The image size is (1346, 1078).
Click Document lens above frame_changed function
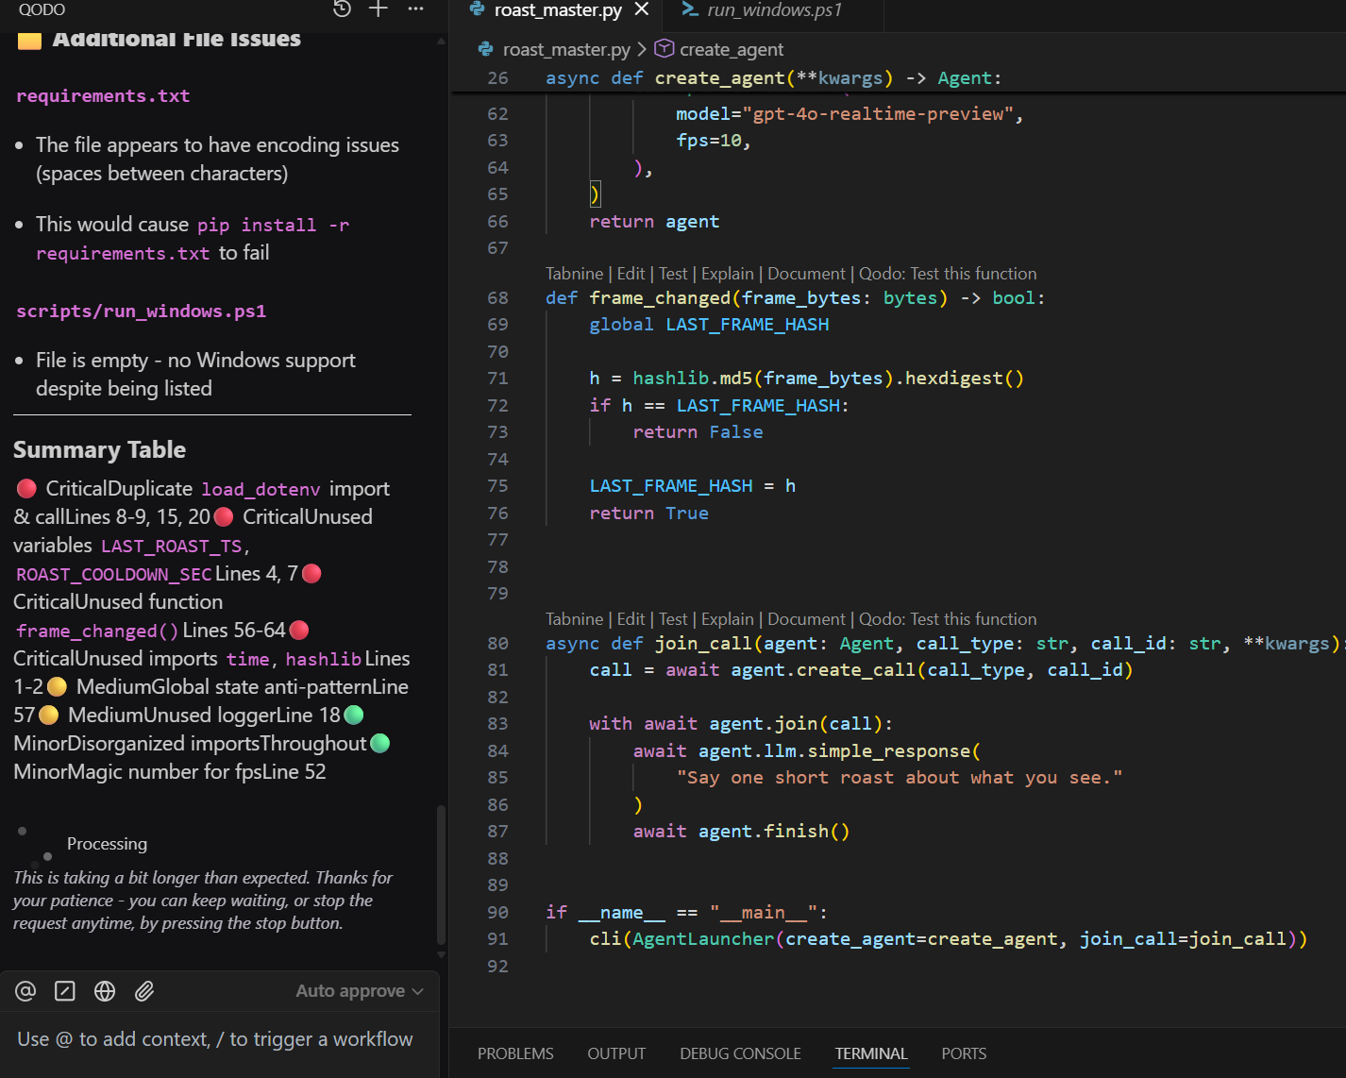pos(806,274)
